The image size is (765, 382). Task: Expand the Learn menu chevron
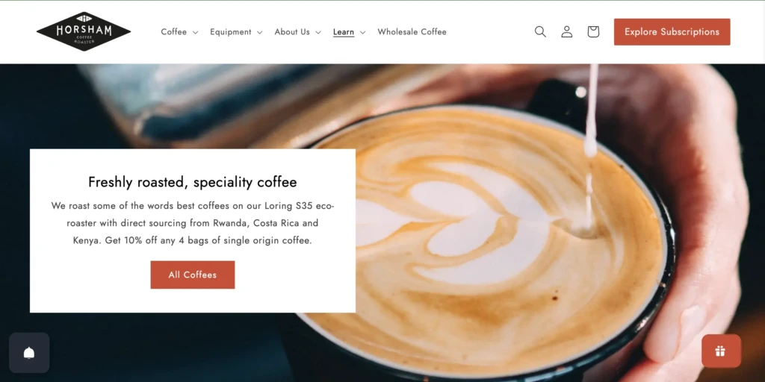pos(362,32)
